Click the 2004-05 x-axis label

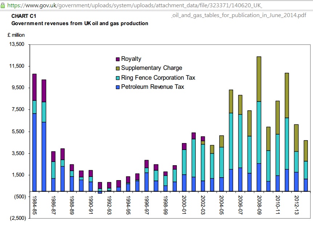[x=221, y=205]
